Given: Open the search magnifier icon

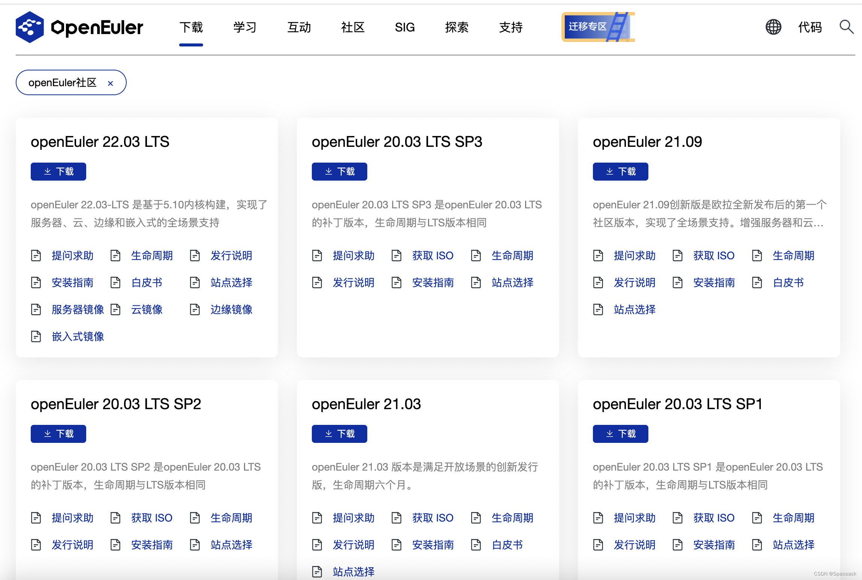Looking at the screenshot, I should [846, 27].
